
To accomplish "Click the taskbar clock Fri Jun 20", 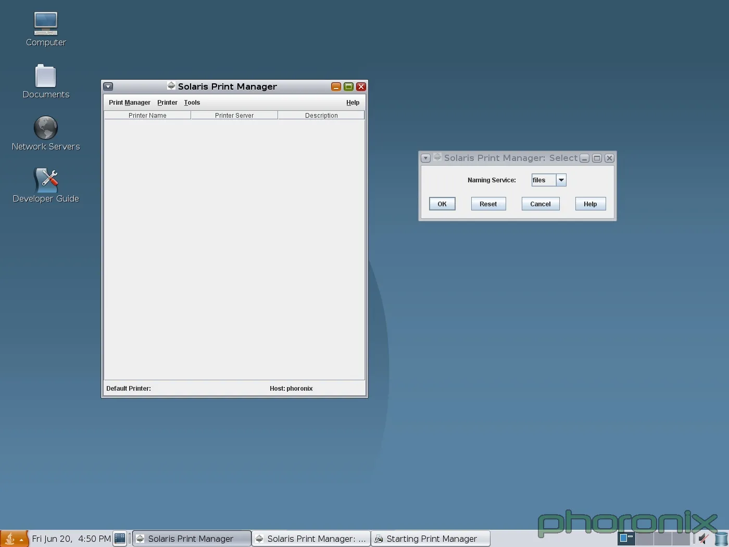I will (x=71, y=539).
